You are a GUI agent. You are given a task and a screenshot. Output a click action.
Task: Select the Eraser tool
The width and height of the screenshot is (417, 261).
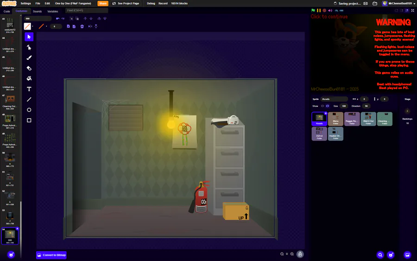pos(29,68)
